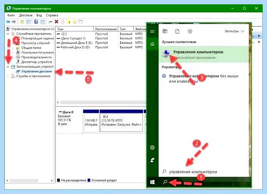Click the Запоминающие устройства icon

click(13, 67)
